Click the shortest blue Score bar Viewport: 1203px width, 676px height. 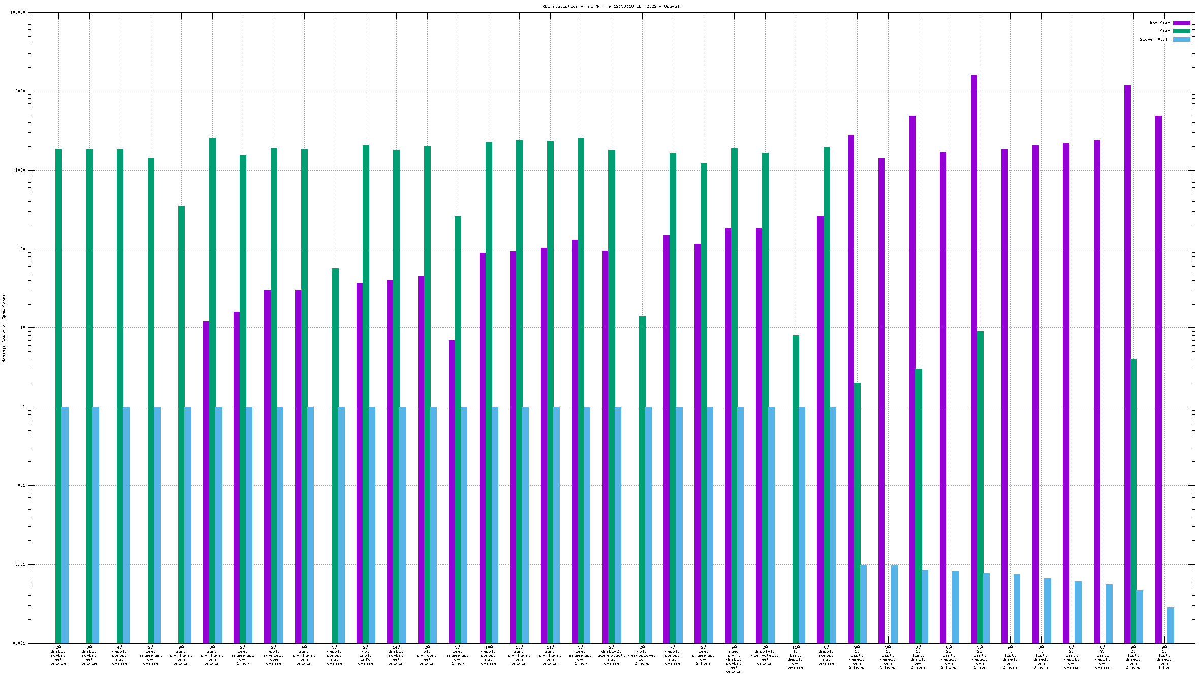coord(1170,625)
